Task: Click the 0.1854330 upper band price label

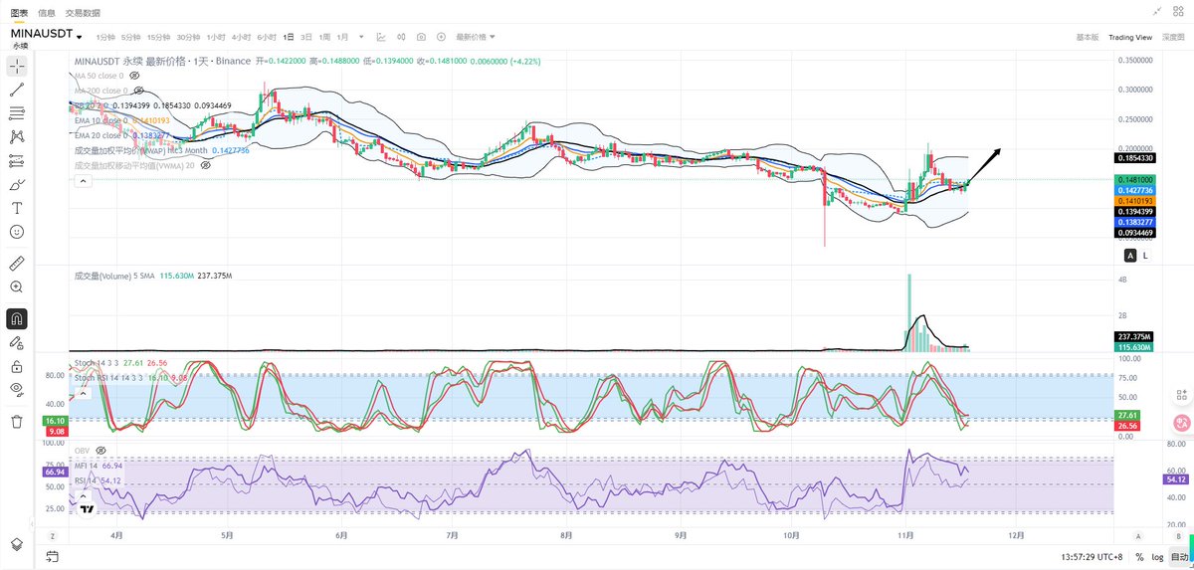Action: [1135, 157]
